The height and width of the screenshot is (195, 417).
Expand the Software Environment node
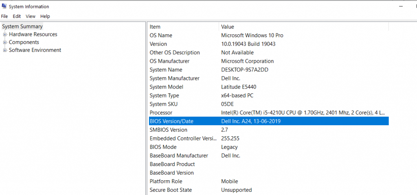(5, 50)
